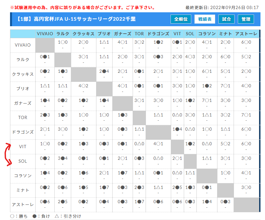Click VIVAIO vs ドラゴンズ result 1●2

158,42
